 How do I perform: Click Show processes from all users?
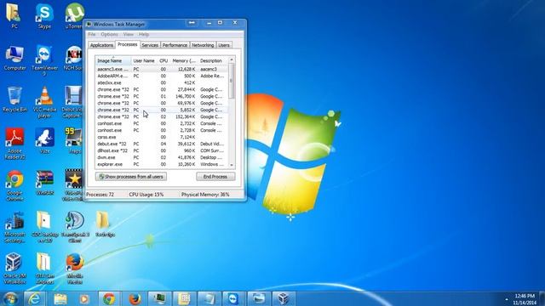coord(131,177)
